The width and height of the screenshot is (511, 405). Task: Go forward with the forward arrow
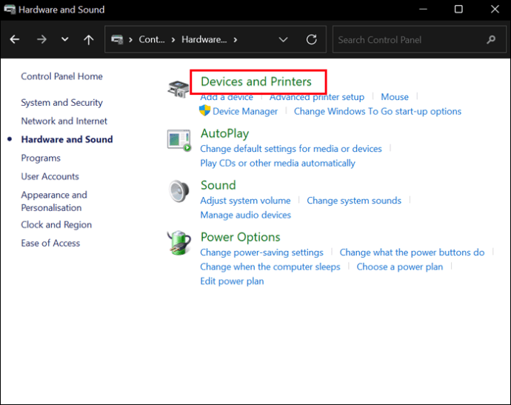click(x=41, y=39)
